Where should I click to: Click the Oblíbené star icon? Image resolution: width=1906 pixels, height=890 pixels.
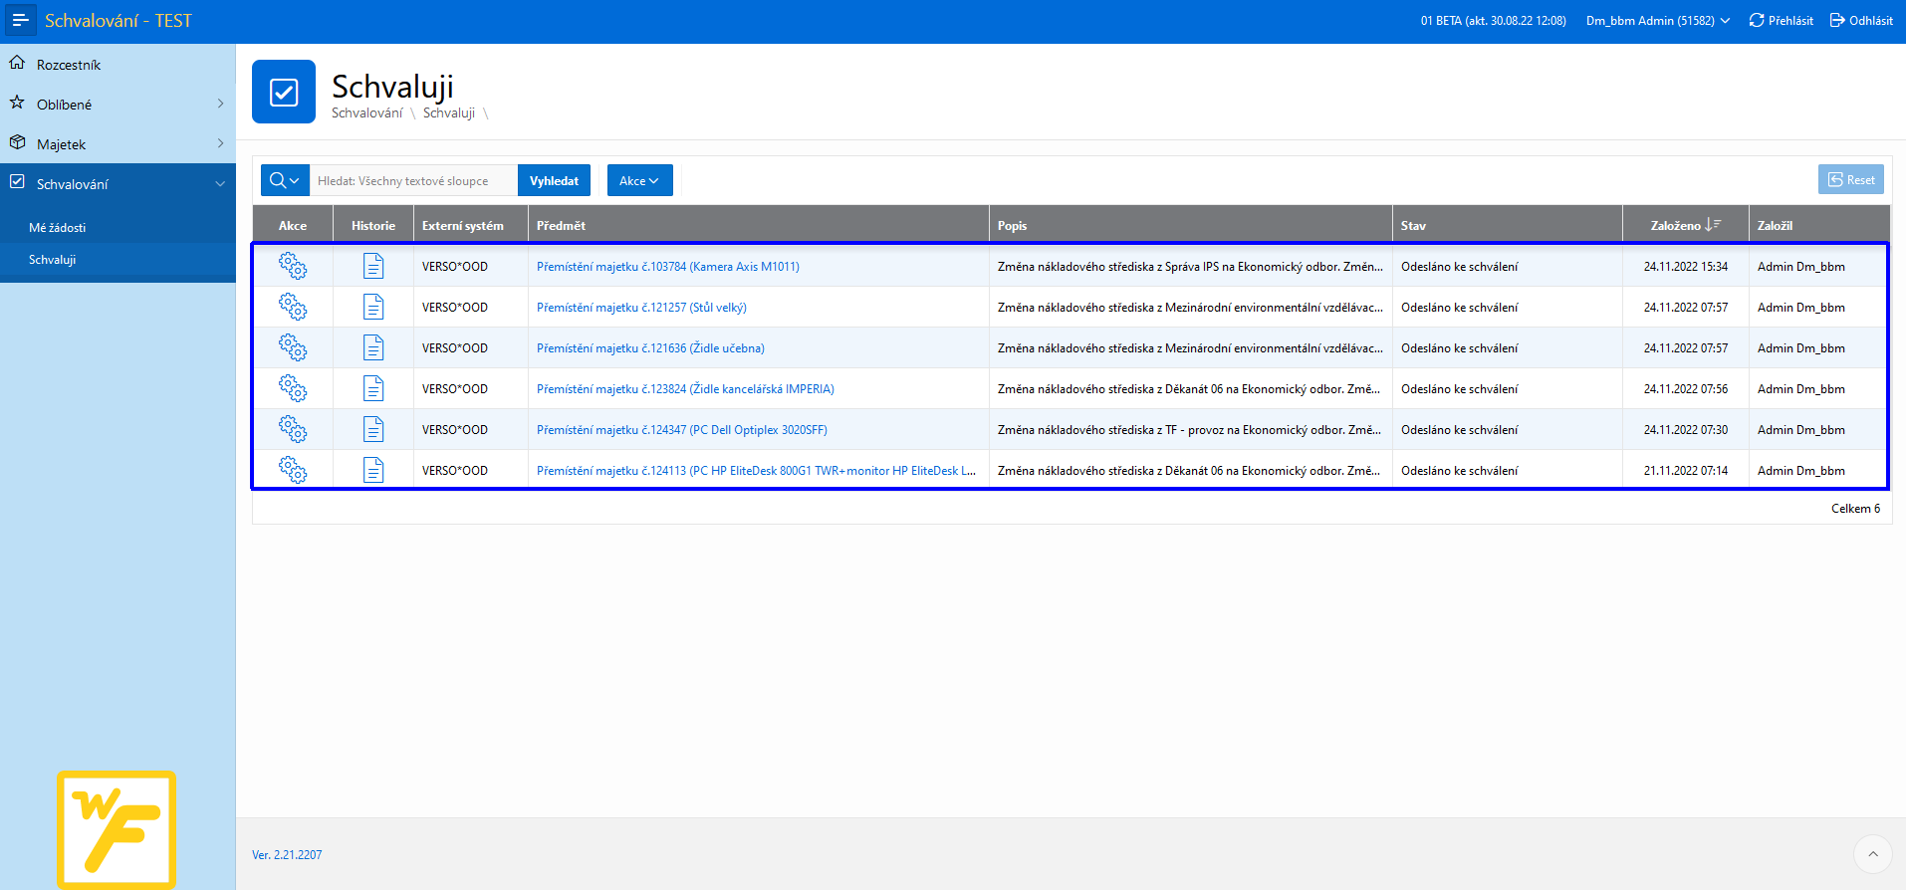tap(17, 103)
